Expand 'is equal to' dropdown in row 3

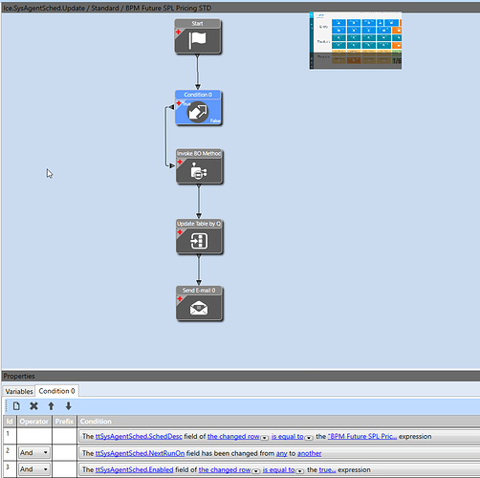coord(299,471)
